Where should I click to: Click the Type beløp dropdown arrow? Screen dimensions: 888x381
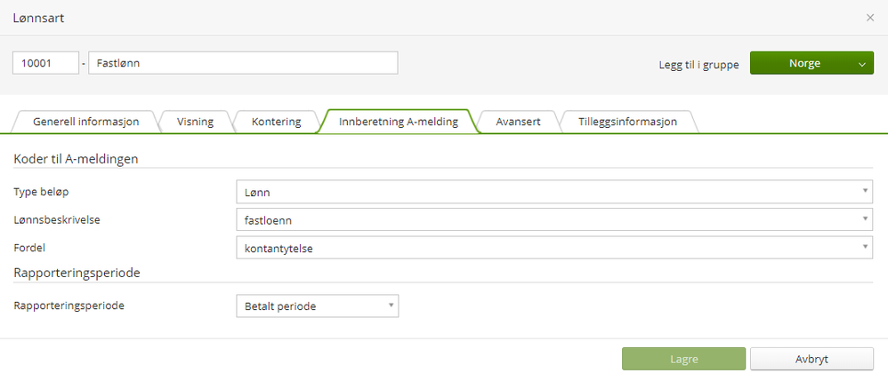coord(865,191)
